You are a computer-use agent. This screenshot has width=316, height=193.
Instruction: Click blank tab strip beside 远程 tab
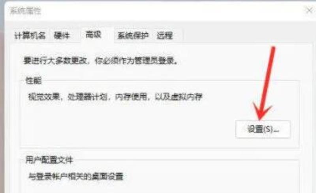242,36
